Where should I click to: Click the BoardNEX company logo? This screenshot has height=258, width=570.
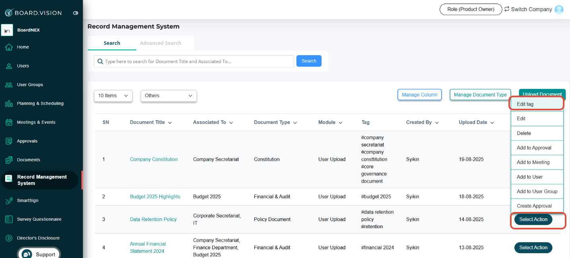coord(7,30)
